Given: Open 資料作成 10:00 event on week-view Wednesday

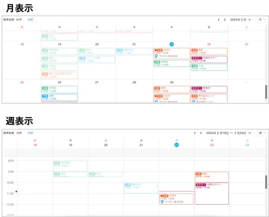Looking at the screenshot, I should pyautogui.click(x=141, y=188).
